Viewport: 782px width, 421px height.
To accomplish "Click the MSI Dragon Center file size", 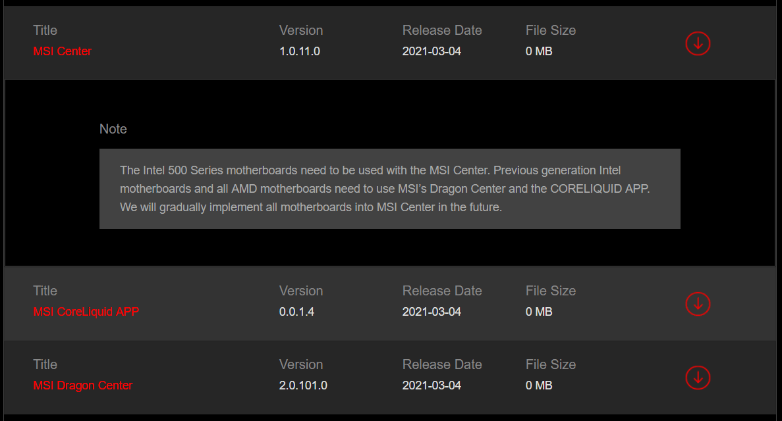I will (x=539, y=385).
